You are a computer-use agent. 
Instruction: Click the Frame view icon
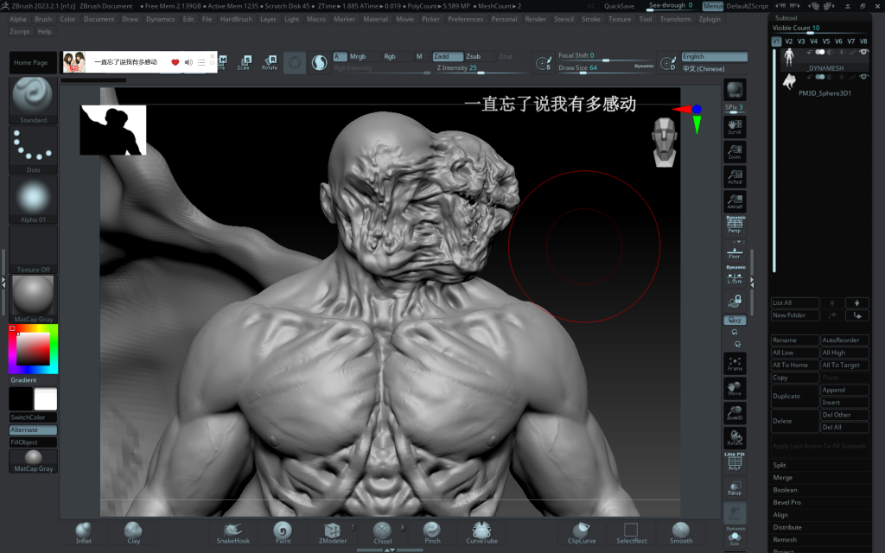[x=735, y=363]
